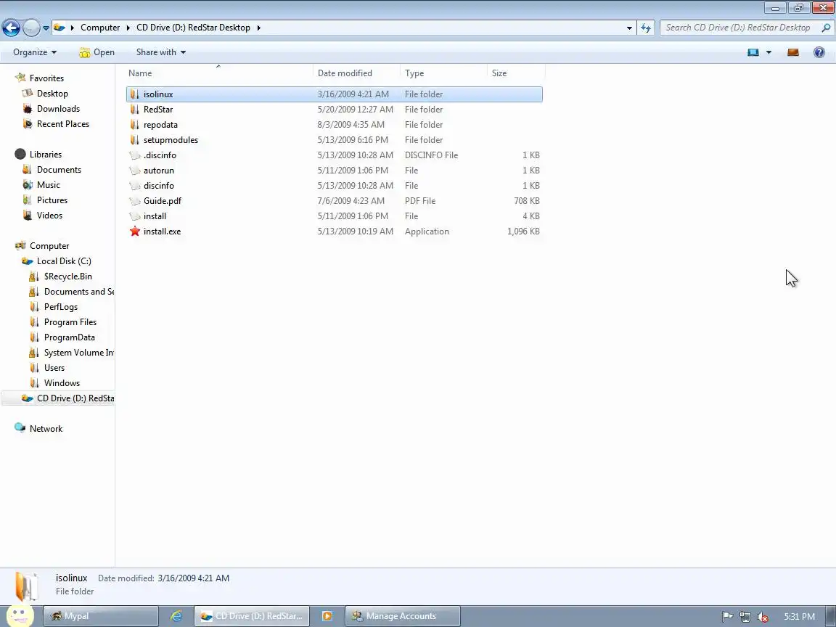Open Help with question mark icon
The height and width of the screenshot is (627, 836).
[819, 52]
